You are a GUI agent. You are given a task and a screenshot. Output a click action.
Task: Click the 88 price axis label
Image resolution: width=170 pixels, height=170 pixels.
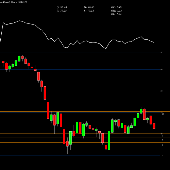pos(161,91)
